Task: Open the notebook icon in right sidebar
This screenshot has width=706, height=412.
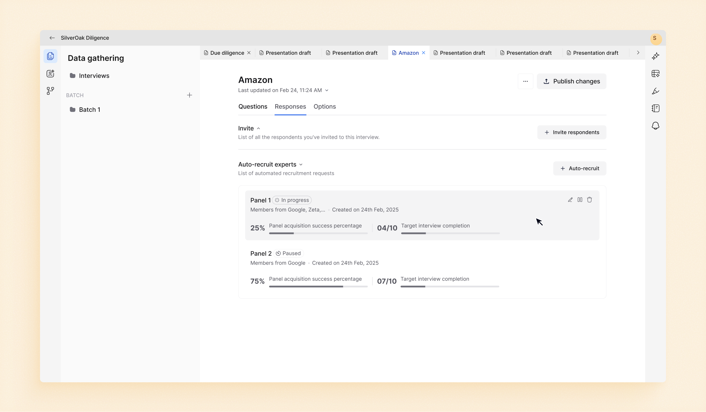Action: click(655, 108)
